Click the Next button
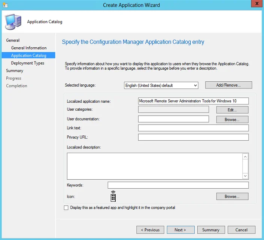The image size is (264, 240). (x=180, y=230)
